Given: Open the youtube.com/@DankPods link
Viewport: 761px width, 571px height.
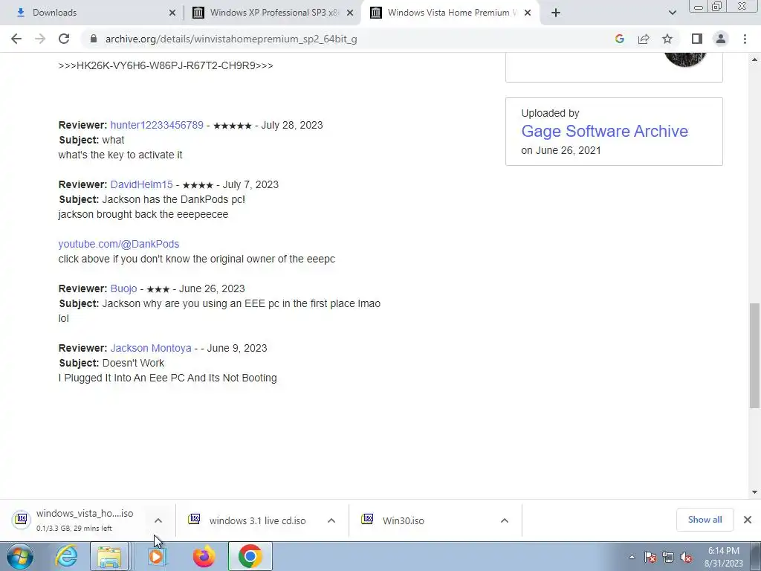Looking at the screenshot, I should [x=118, y=244].
